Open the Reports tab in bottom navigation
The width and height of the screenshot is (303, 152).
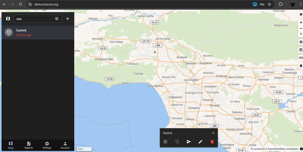pos(29,145)
